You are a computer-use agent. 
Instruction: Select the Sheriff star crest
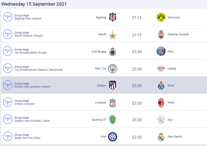pyautogui.click(x=112, y=35)
